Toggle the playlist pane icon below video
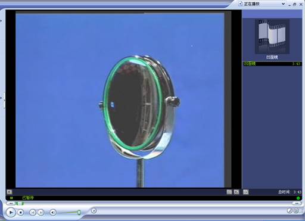The height and width of the screenshot is (221, 305). (x=245, y=192)
